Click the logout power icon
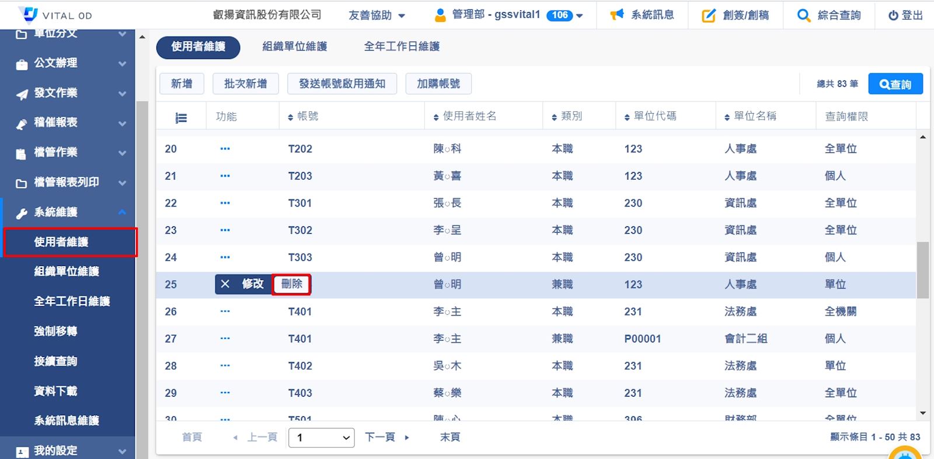Viewport: 934px width, 459px height. [893, 16]
